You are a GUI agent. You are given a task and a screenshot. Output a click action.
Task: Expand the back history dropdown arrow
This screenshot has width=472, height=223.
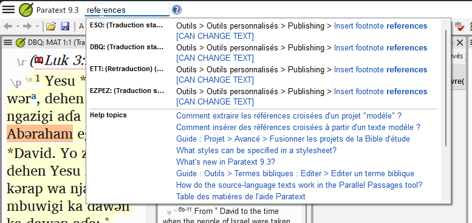click(18, 27)
